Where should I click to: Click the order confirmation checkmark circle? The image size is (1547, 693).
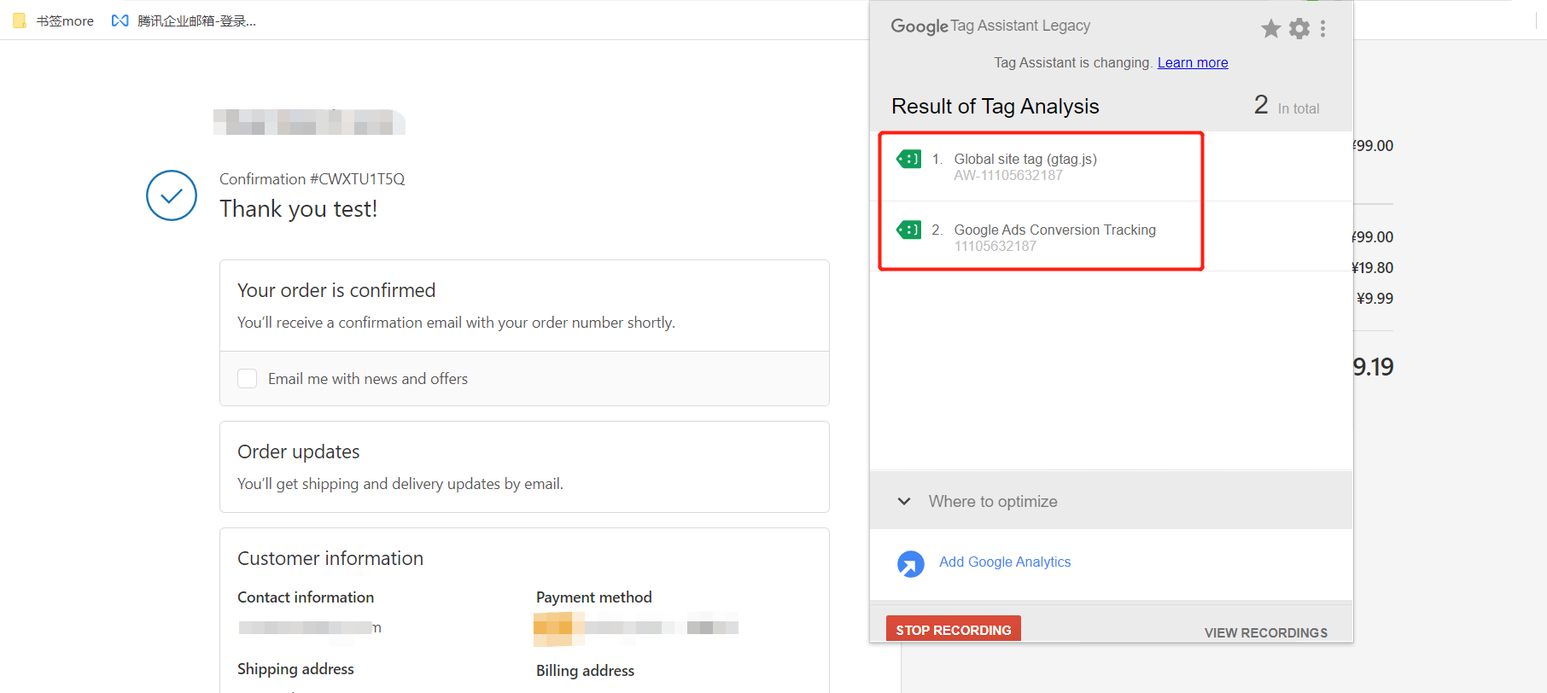(x=172, y=195)
